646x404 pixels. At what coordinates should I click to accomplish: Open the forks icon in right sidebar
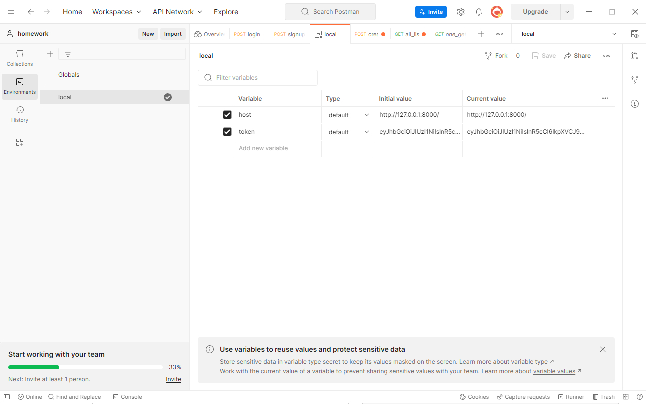[x=635, y=80]
